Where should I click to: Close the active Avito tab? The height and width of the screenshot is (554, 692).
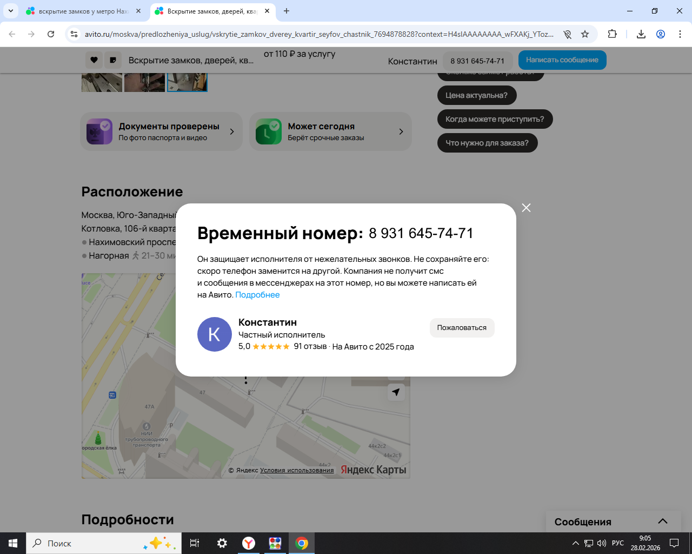coord(267,11)
